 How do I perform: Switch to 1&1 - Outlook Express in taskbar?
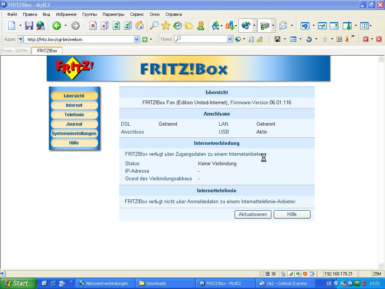pyautogui.click(x=285, y=283)
